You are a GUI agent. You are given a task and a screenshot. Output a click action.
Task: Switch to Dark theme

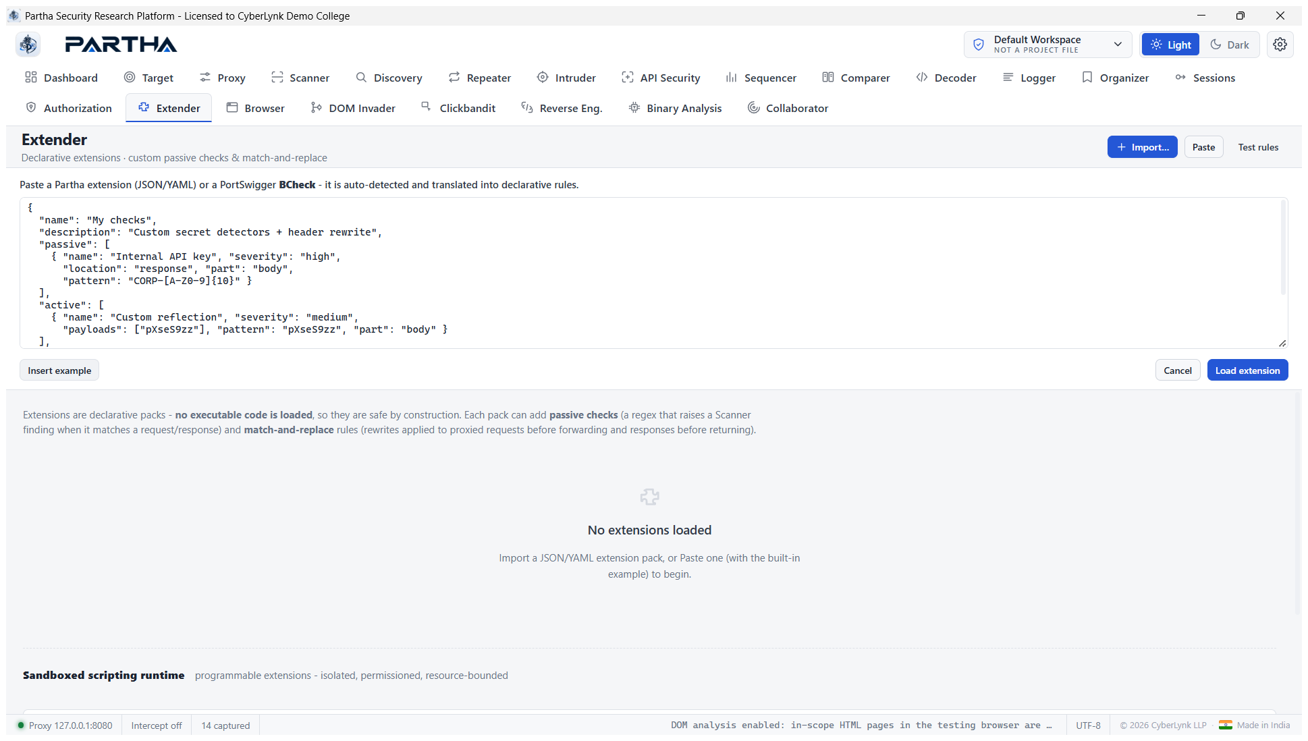pyautogui.click(x=1229, y=45)
